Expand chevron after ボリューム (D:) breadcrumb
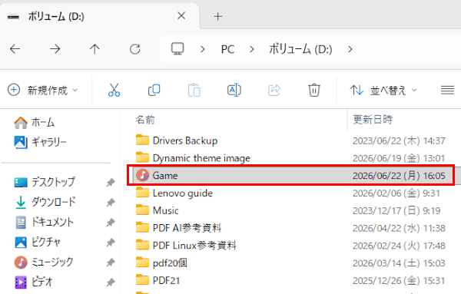Screen dimensions: 461x294 pyautogui.click(x=350, y=49)
